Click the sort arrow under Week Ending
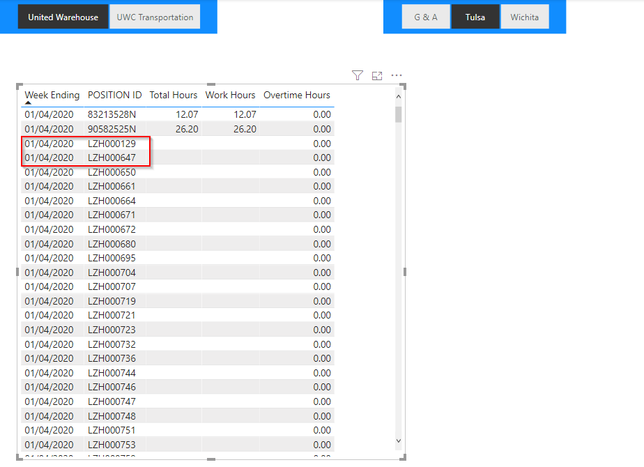Screen dimensions: 644x467 coord(28,102)
